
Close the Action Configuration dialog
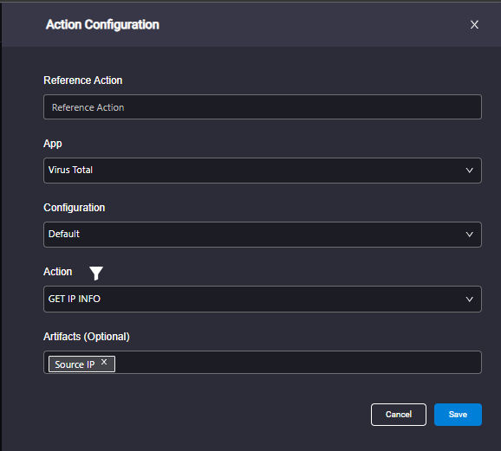(x=474, y=24)
